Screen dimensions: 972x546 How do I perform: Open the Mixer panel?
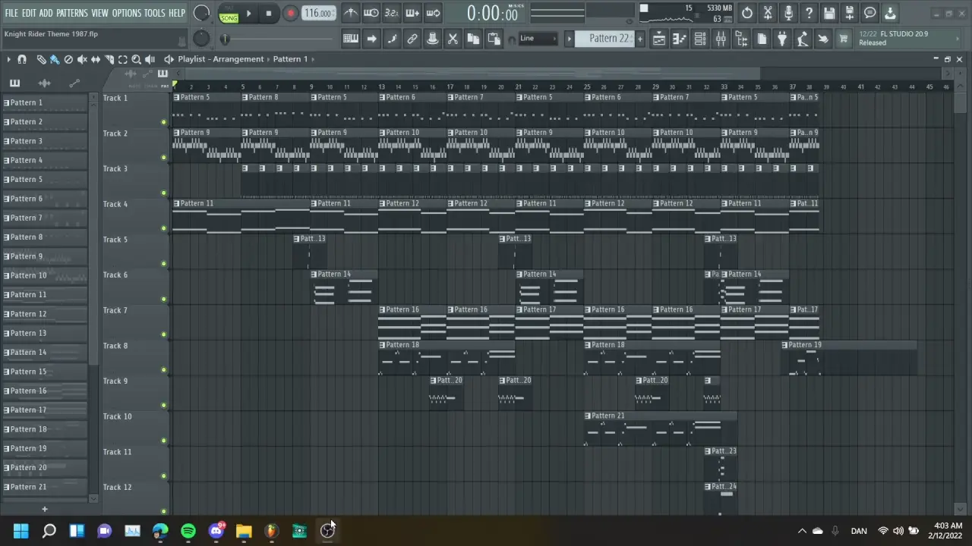point(721,39)
